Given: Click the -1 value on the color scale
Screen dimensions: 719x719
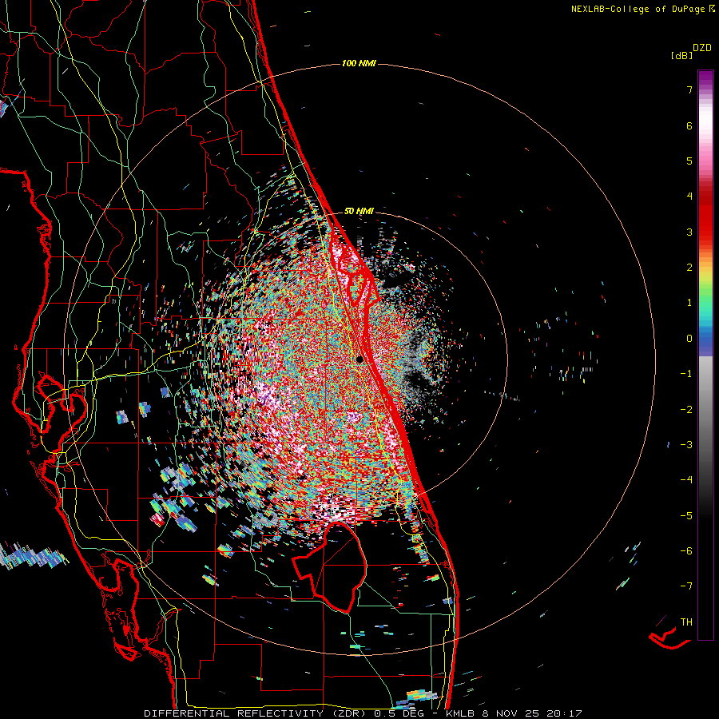Looking at the screenshot, I should pos(686,374).
